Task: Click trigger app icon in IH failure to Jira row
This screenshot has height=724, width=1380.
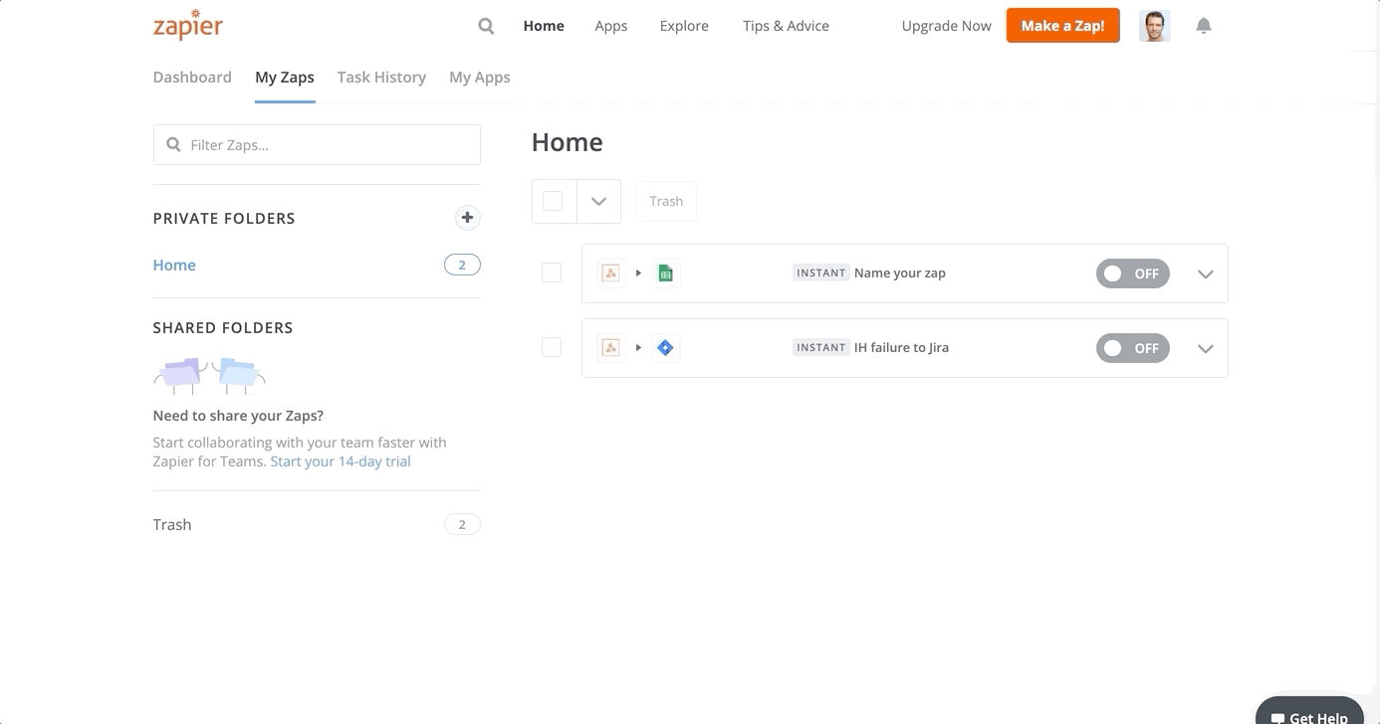Action: pos(611,348)
